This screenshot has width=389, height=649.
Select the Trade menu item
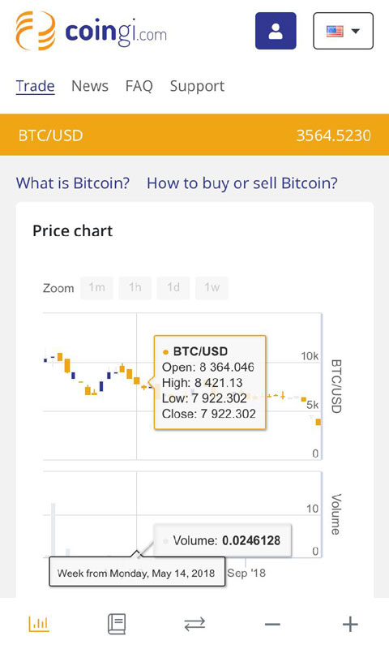pos(35,86)
